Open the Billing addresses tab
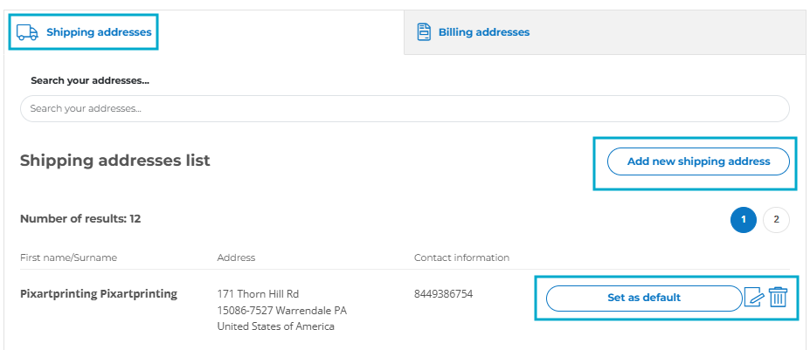This screenshot has height=350, width=810. click(x=484, y=32)
